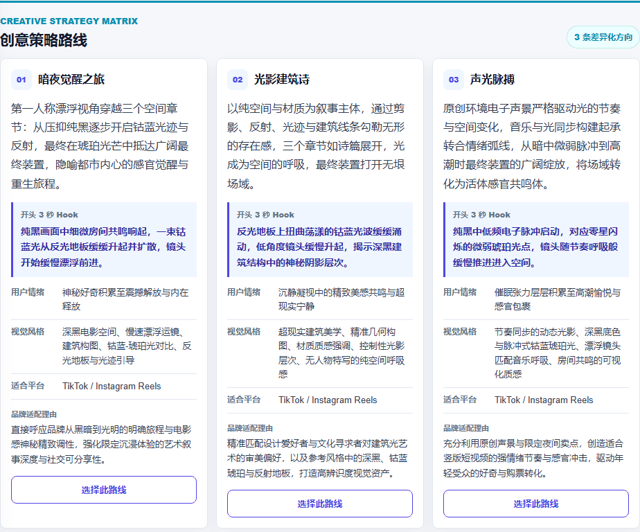
Task: Select the 暗夜觉醒之旅 route button
Action: click(104, 490)
